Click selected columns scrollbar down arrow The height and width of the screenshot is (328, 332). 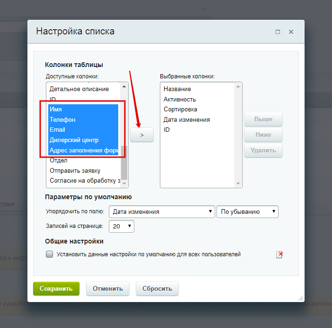point(238,184)
